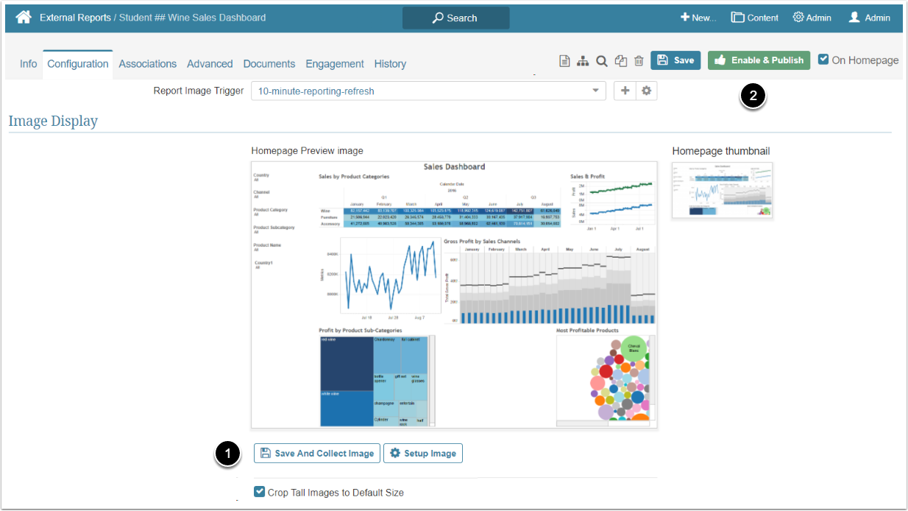The width and height of the screenshot is (908, 511).
Task: View the History tab
Action: 390,64
